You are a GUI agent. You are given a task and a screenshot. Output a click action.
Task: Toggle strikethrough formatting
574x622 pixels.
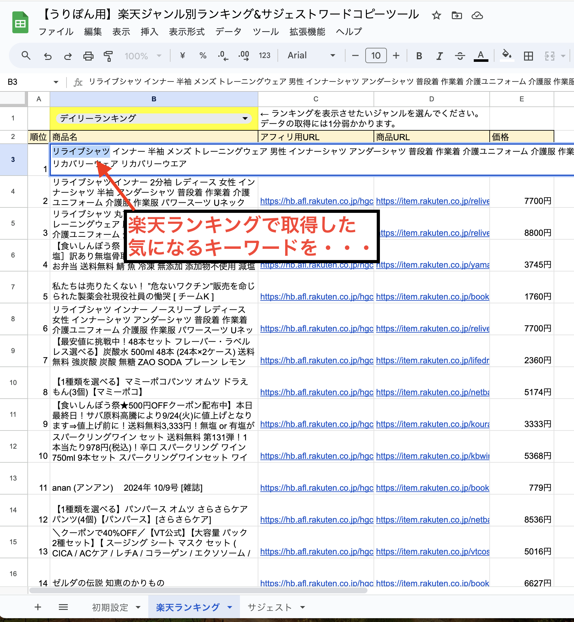click(x=460, y=56)
